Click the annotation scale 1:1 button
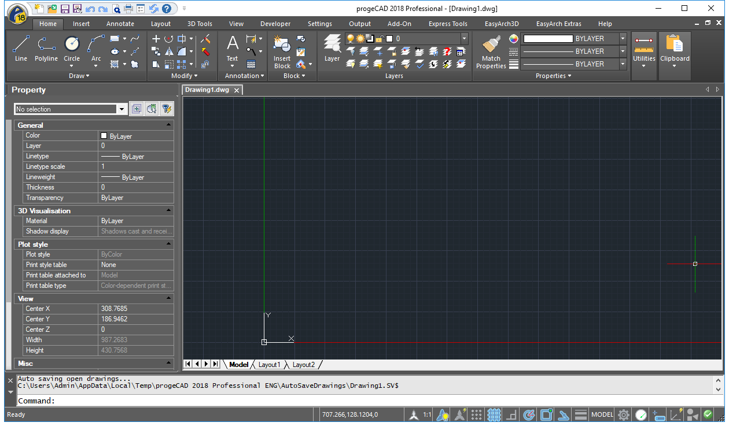Image resolution: width=729 pixels, height=426 pixels. [427, 414]
